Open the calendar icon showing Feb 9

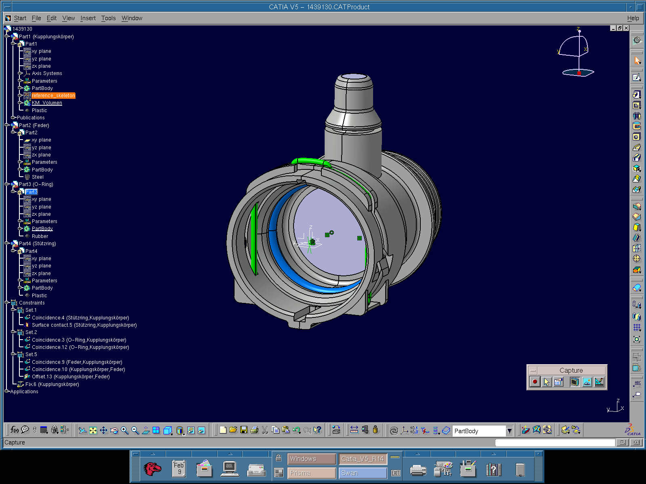(x=178, y=469)
